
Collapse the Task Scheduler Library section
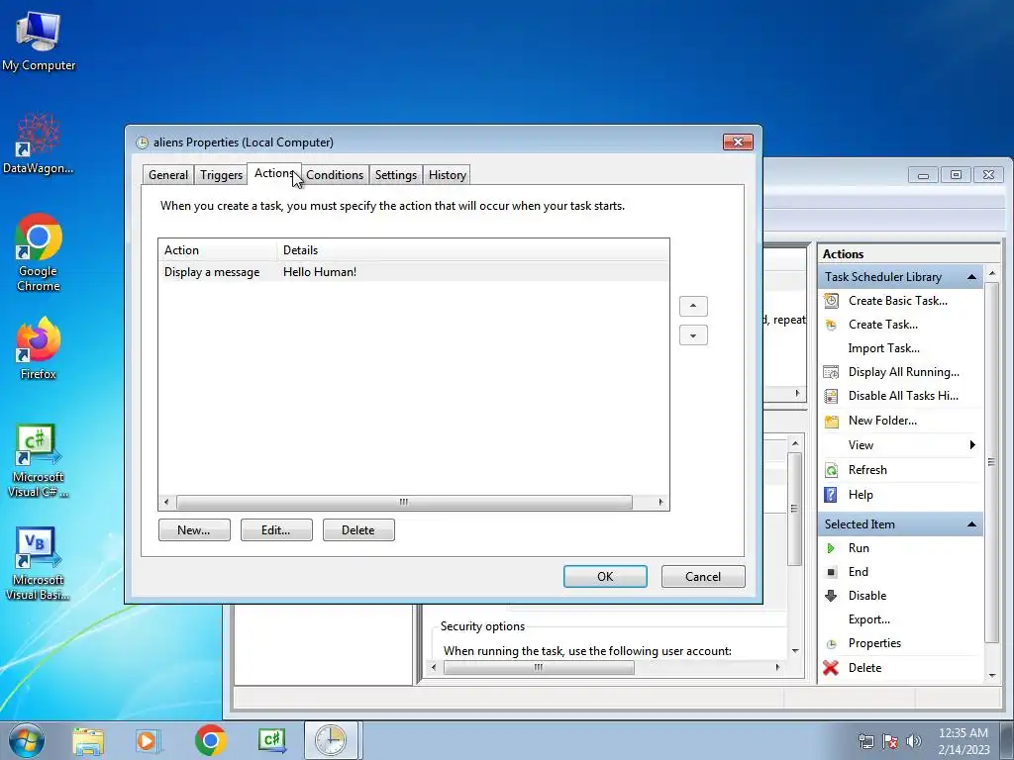coord(971,277)
